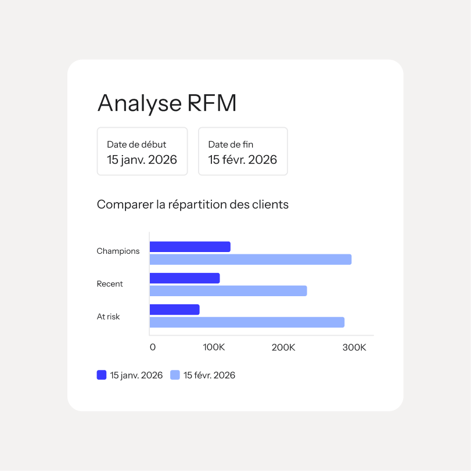Viewport: 471px width, 471px height.
Task: Click the Champions axis label
Action: [118, 251]
